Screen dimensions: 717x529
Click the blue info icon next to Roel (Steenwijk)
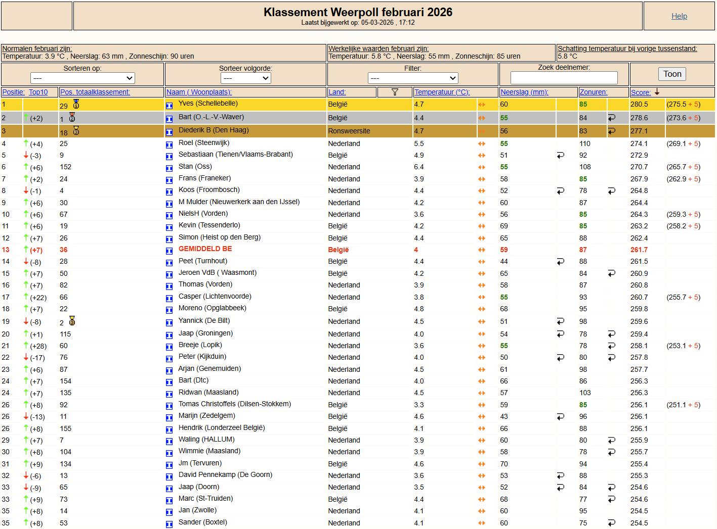click(170, 145)
